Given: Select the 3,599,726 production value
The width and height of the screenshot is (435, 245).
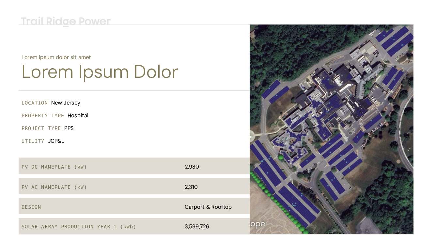Looking at the screenshot, I should [x=197, y=227].
